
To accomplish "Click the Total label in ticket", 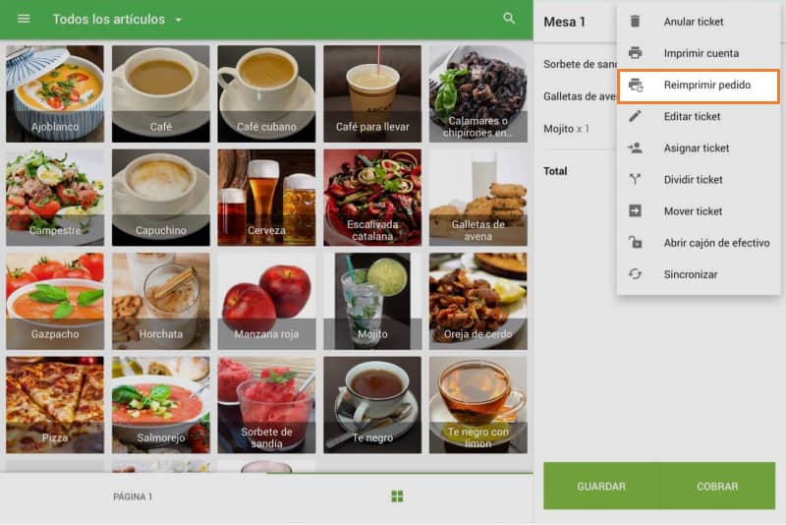I will [555, 171].
